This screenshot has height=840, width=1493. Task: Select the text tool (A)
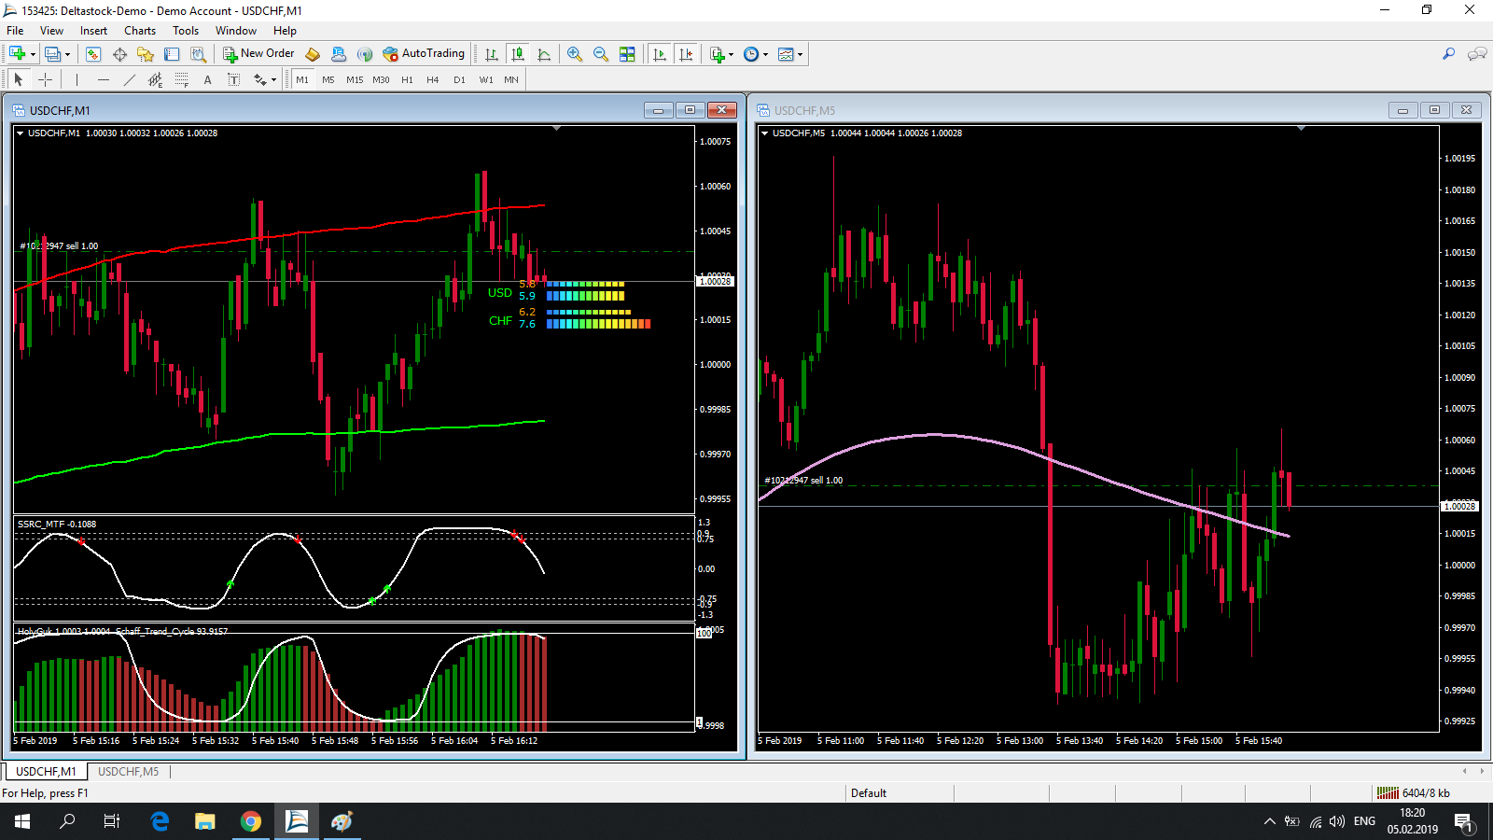tap(207, 79)
